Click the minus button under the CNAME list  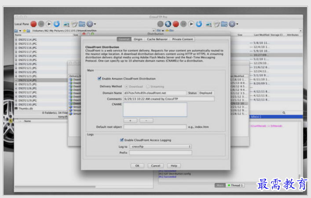click(x=146, y=120)
